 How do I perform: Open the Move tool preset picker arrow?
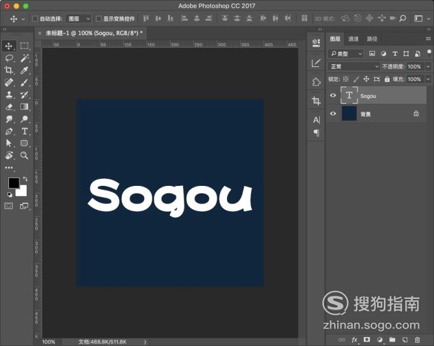pos(23,19)
